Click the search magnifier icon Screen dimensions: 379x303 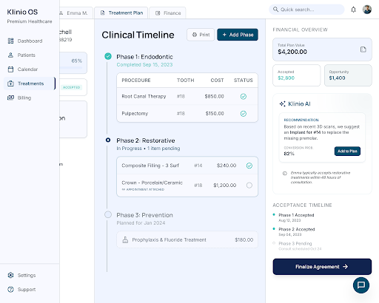275,10
